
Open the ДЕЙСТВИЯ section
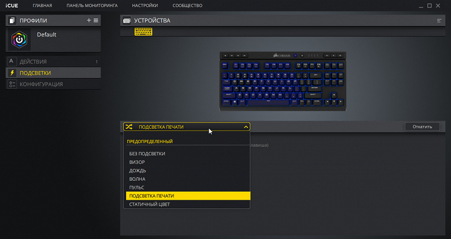[x=53, y=61]
